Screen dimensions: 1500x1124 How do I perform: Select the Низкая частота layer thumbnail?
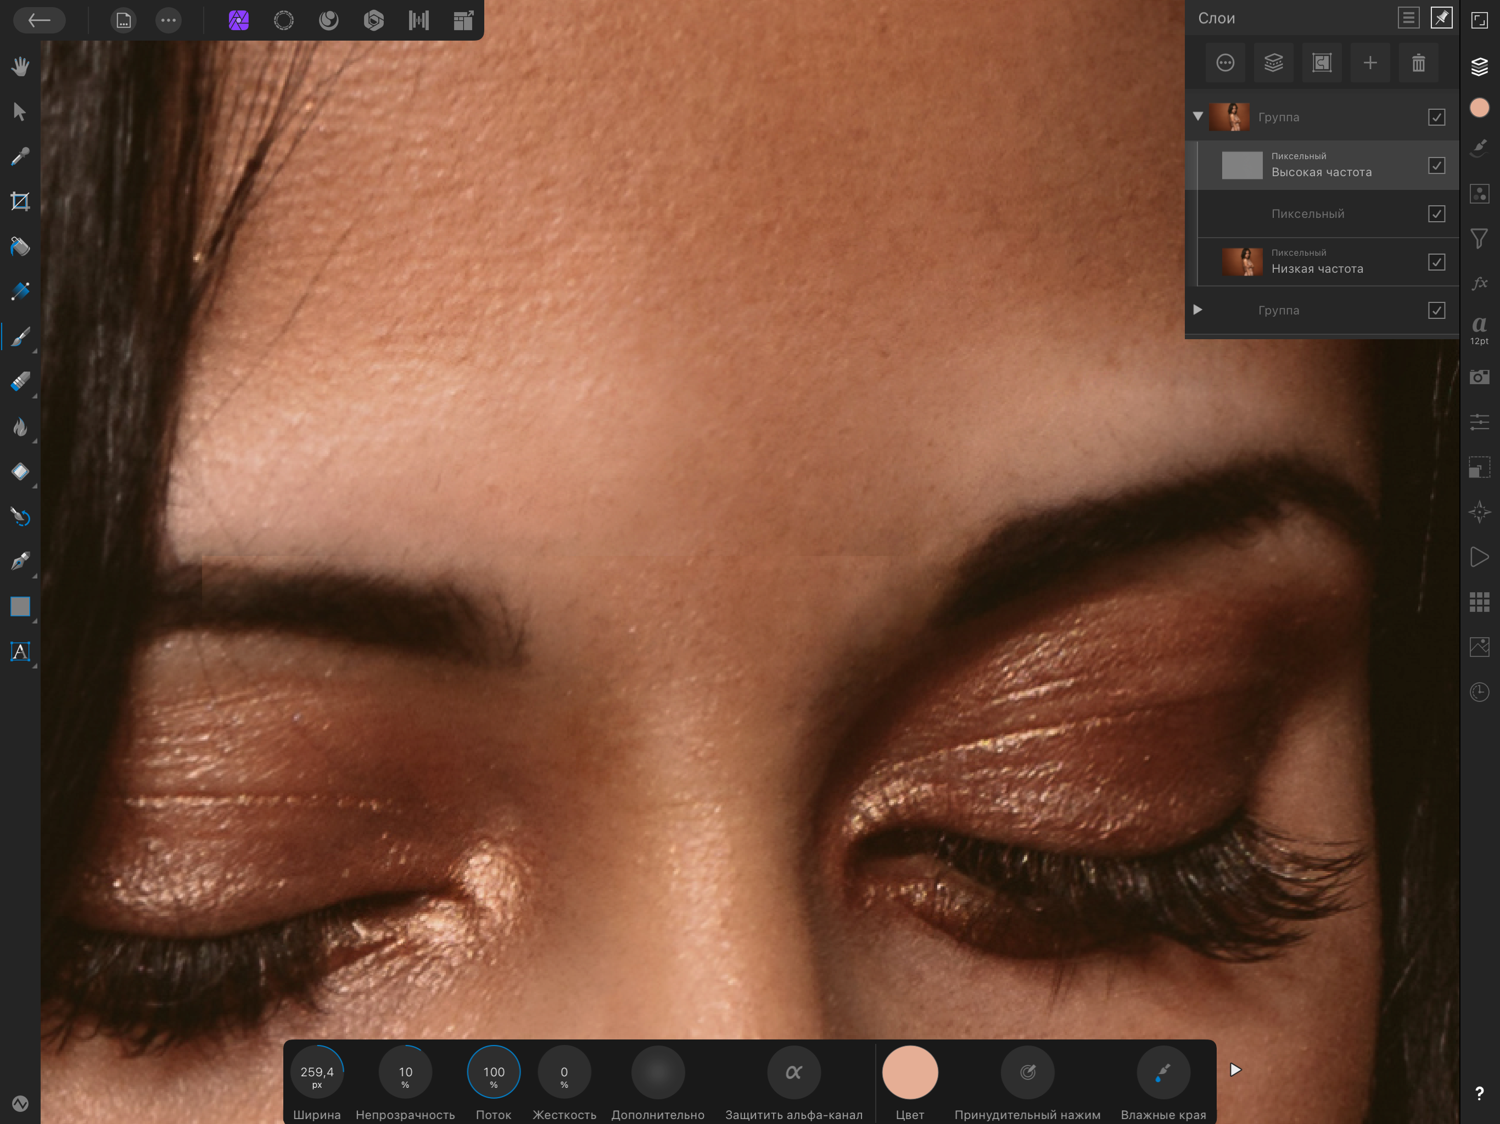[x=1241, y=262]
